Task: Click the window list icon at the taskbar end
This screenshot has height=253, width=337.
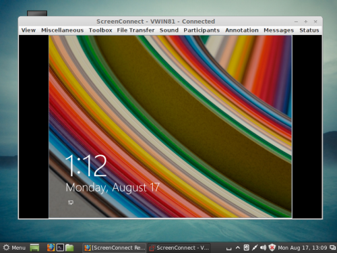Action: click(x=332, y=248)
